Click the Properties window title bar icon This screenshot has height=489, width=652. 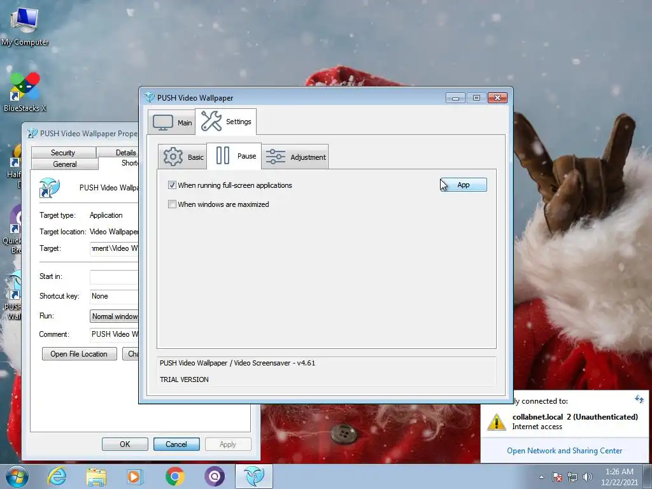pos(32,133)
